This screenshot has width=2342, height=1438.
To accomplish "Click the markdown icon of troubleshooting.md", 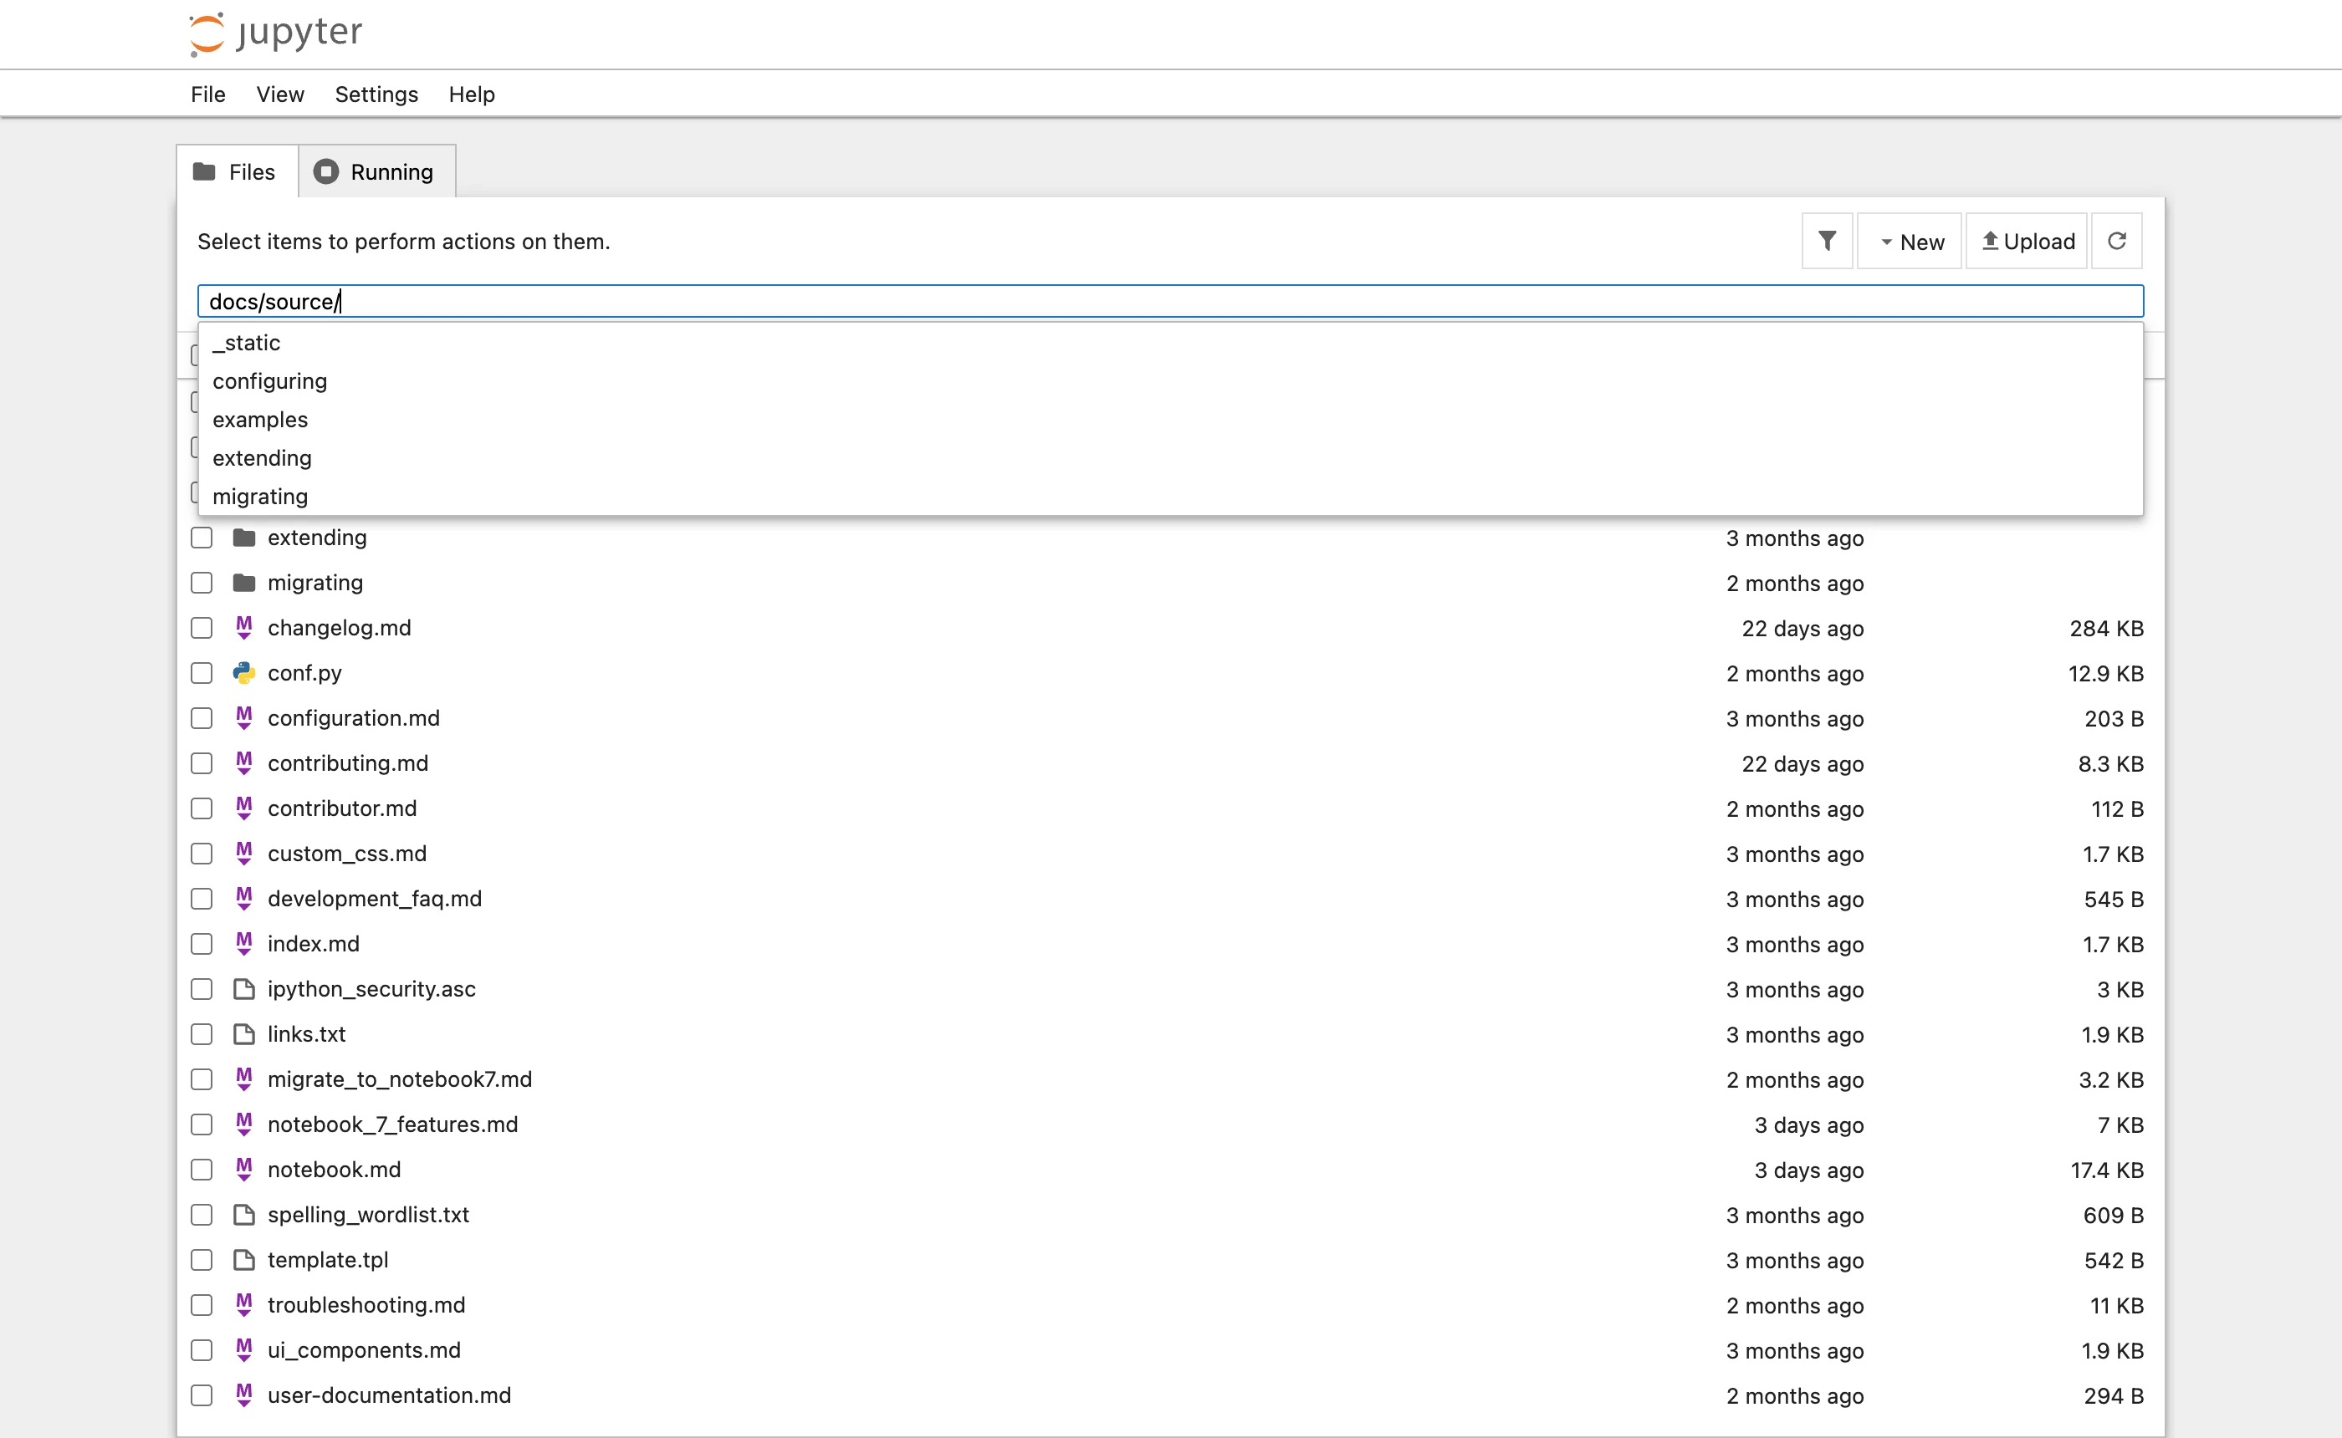I will [244, 1306].
